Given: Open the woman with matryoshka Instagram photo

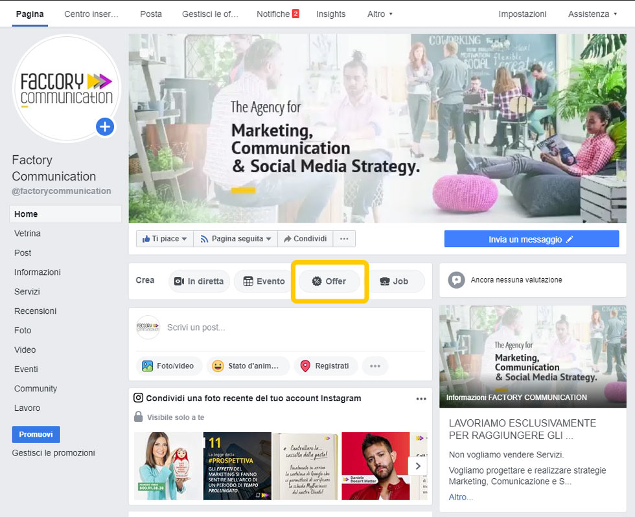Looking at the screenshot, I should 168,466.
